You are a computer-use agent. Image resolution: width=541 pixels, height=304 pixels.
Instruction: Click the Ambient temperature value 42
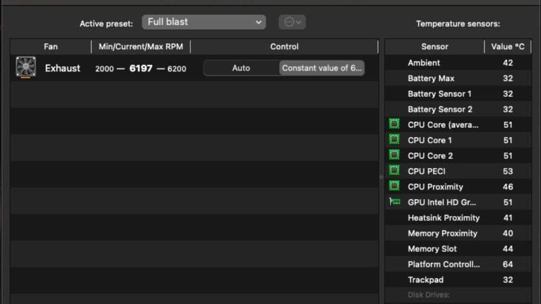coord(508,63)
